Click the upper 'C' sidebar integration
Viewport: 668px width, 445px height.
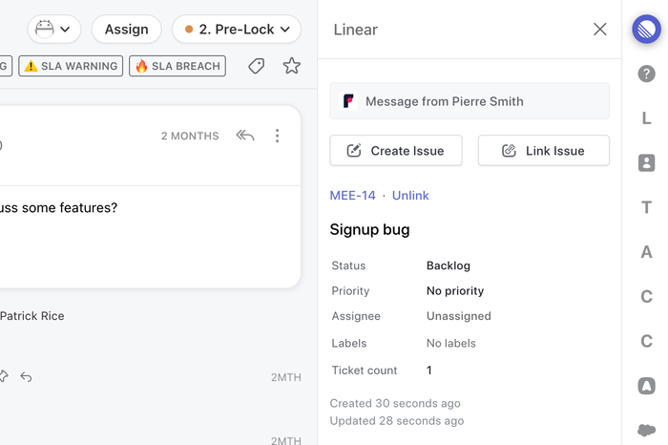(x=646, y=296)
